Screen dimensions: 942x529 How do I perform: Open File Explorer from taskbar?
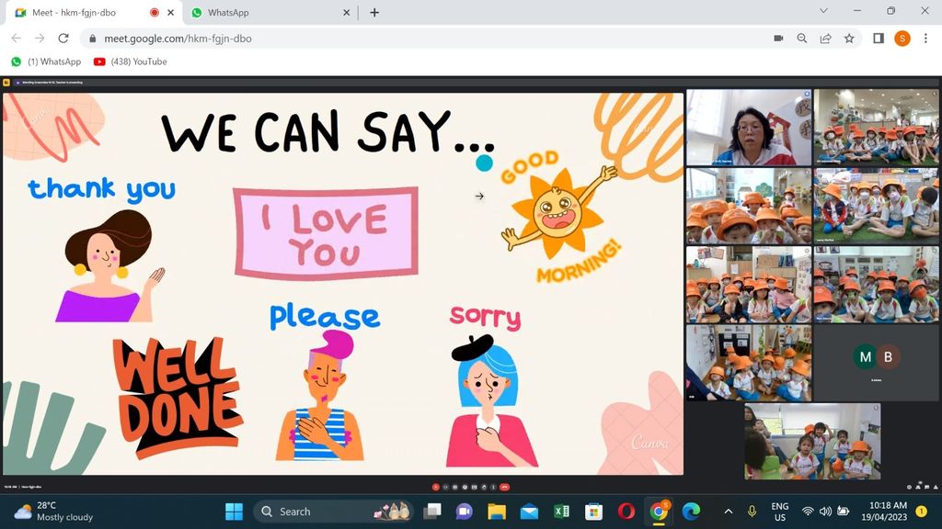[x=497, y=512]
